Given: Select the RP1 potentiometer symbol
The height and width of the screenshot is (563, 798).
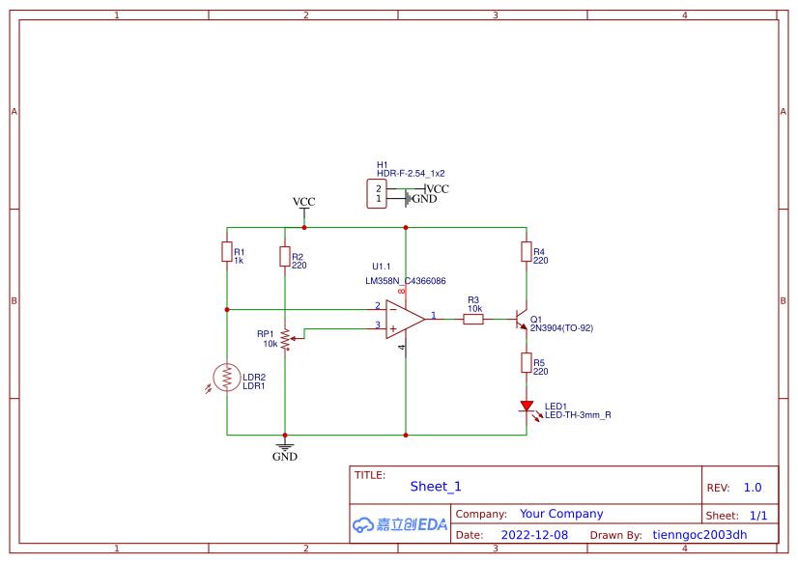Looking at the screenshot, I should [x=286, y=339].
